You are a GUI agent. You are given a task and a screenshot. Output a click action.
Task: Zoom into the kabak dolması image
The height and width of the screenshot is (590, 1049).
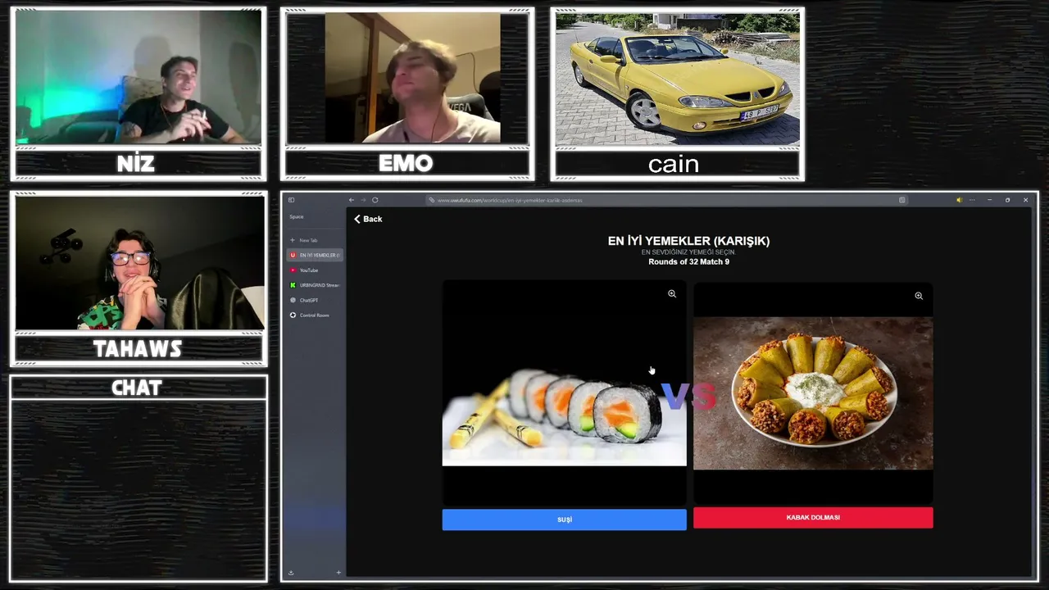[x=919, y=296]
